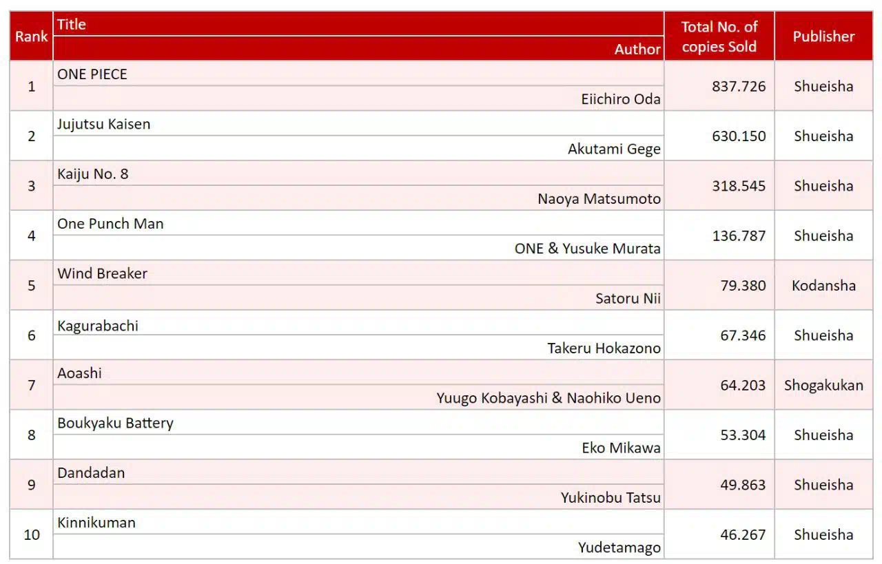Click the Total No. of copies Sold header

pos(719,36)
